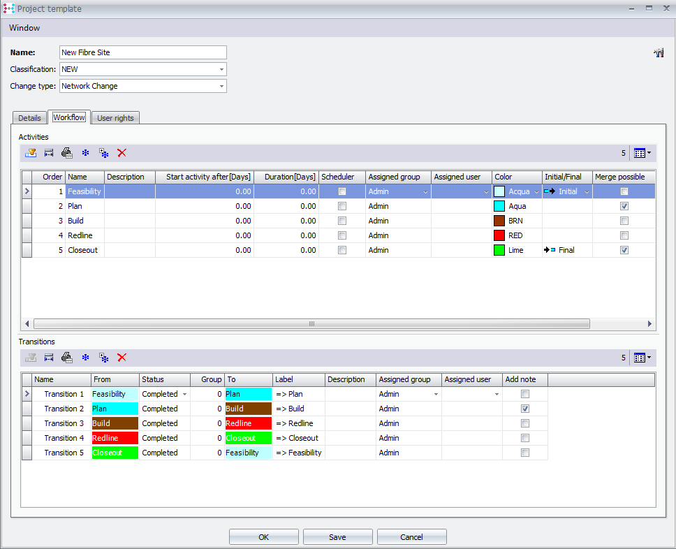This screenshot has height=549, width=676.
Task: Open the Change type dropdown
Action: pyautogui.click(x=221, y=86)
